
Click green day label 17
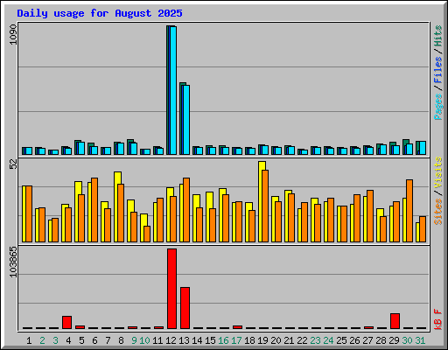coord(236,340)
